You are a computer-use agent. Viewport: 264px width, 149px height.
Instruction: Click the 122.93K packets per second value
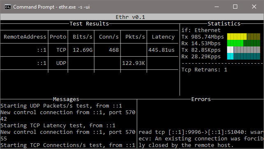pos(134,63)
